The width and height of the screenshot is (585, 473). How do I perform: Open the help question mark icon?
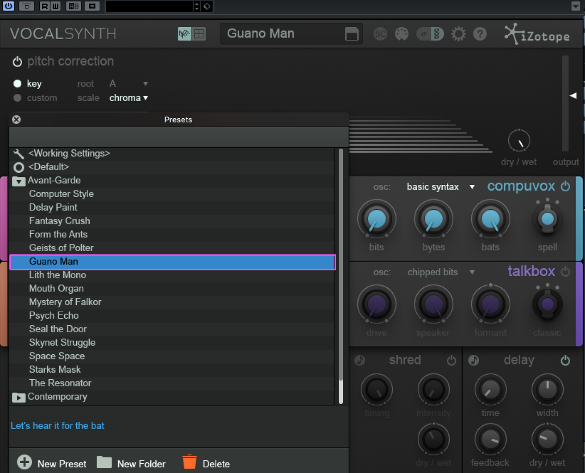tap(480, 34)
